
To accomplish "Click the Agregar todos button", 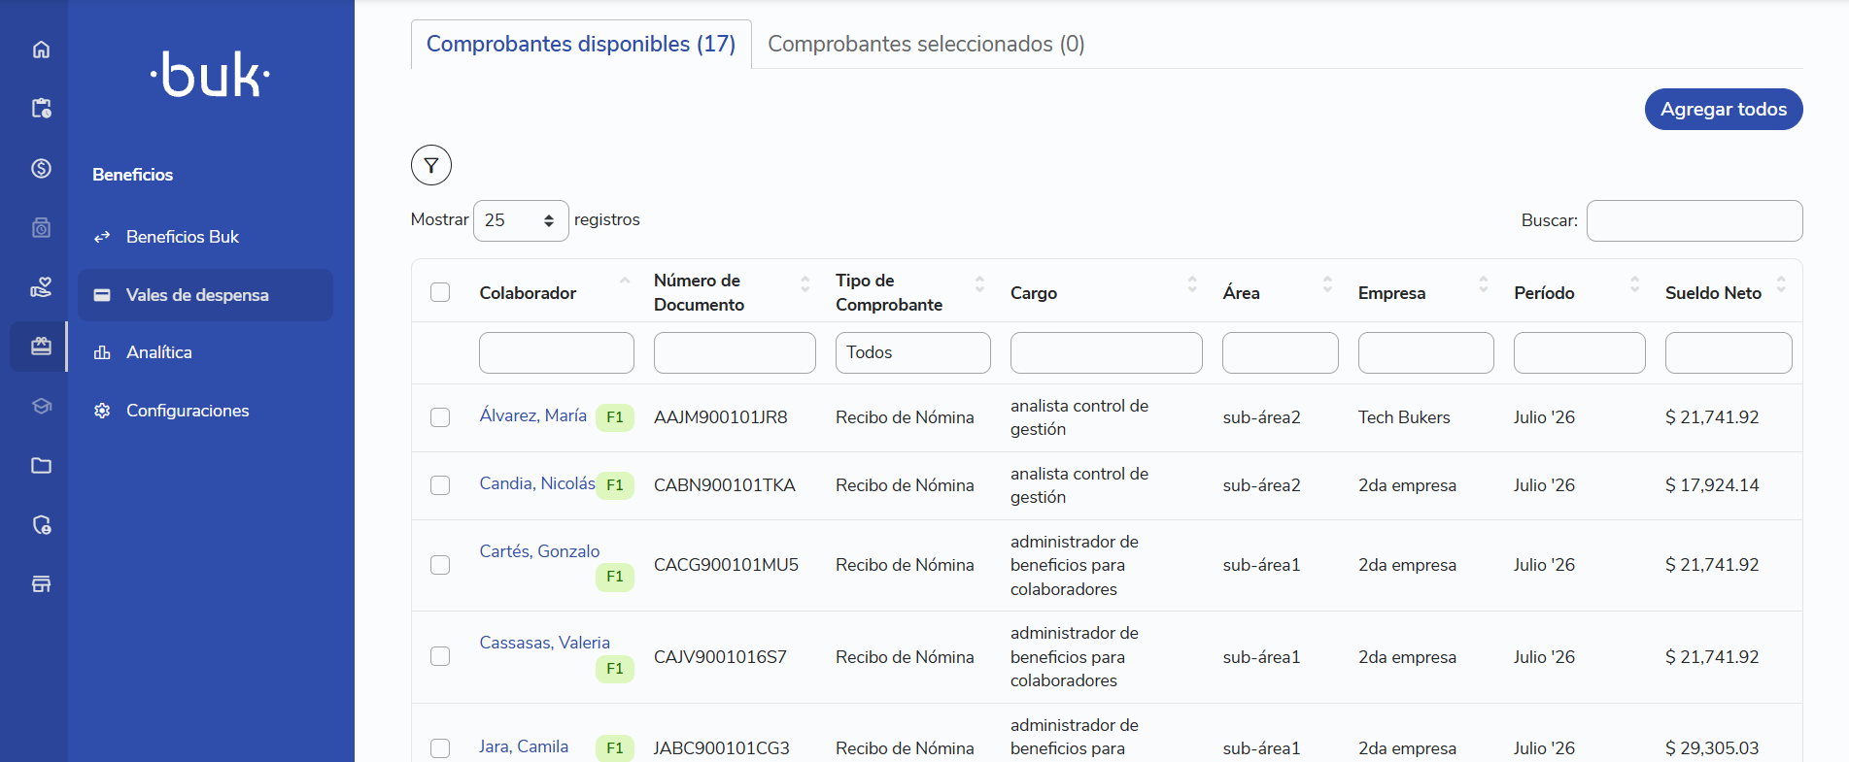I will click(1724, 110).
